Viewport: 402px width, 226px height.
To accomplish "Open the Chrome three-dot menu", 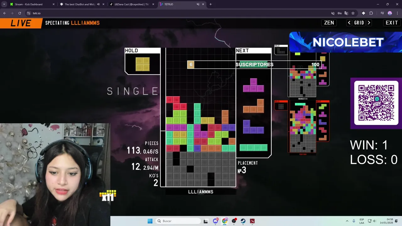I will 397,13.
